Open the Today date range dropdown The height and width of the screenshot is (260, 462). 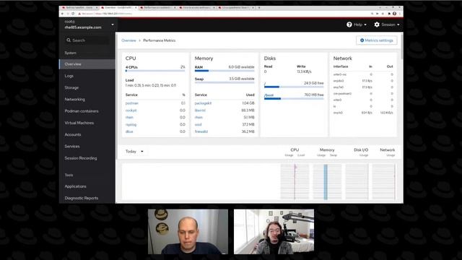click(x=134, y=152)
